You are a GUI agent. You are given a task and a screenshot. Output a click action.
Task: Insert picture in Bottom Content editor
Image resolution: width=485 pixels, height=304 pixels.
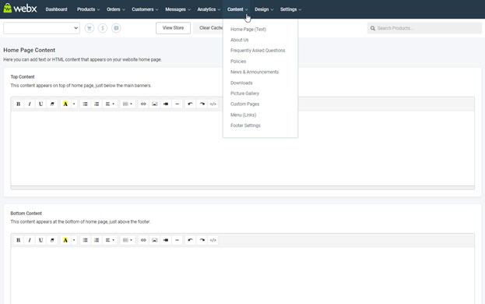[155, 240]
